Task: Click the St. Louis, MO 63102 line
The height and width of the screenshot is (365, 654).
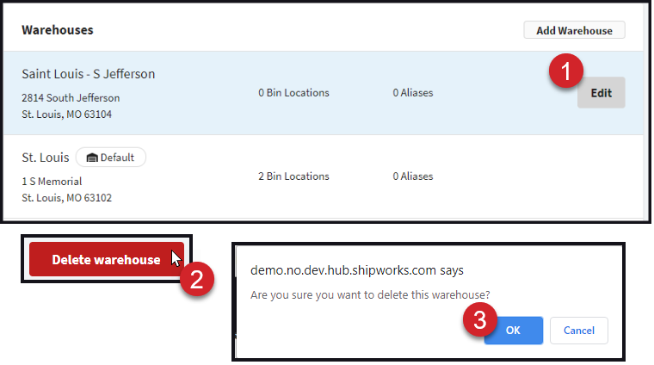Action: tap(67, 198)
